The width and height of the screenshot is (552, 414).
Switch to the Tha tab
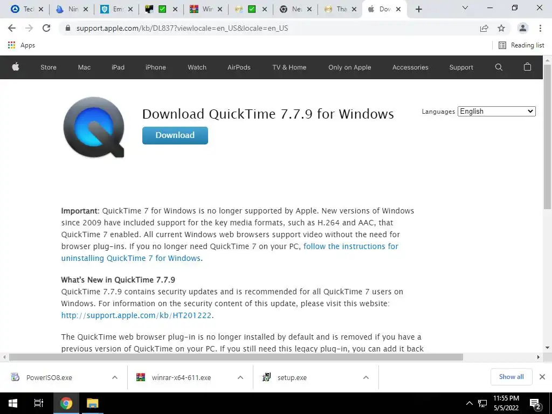[x=341, y=9]
